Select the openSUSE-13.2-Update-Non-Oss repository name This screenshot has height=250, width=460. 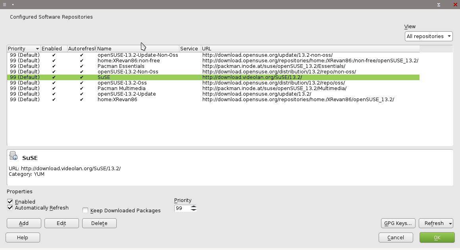click(138, 55)
